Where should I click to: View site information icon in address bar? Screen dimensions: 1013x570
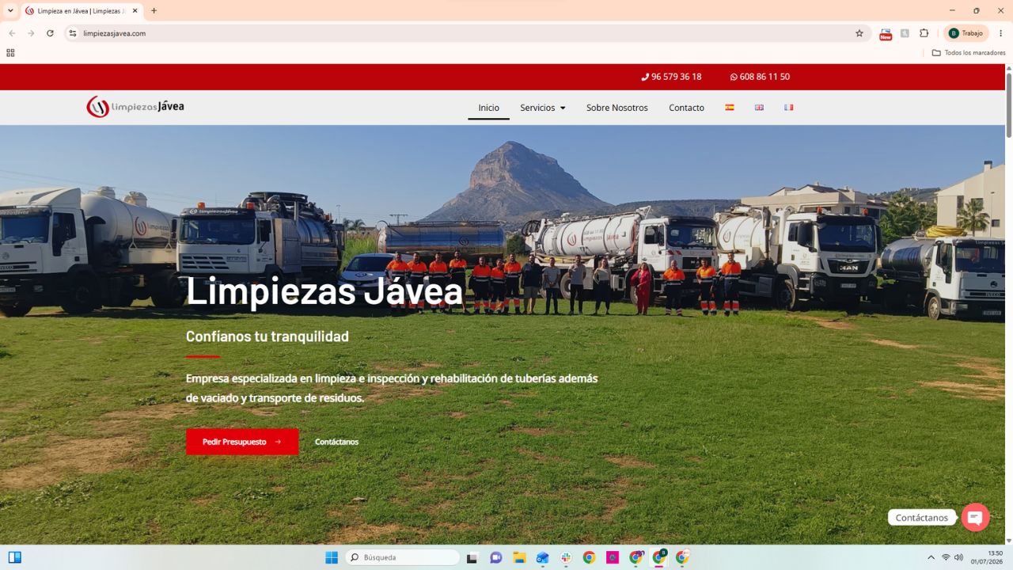coord(73,33)
